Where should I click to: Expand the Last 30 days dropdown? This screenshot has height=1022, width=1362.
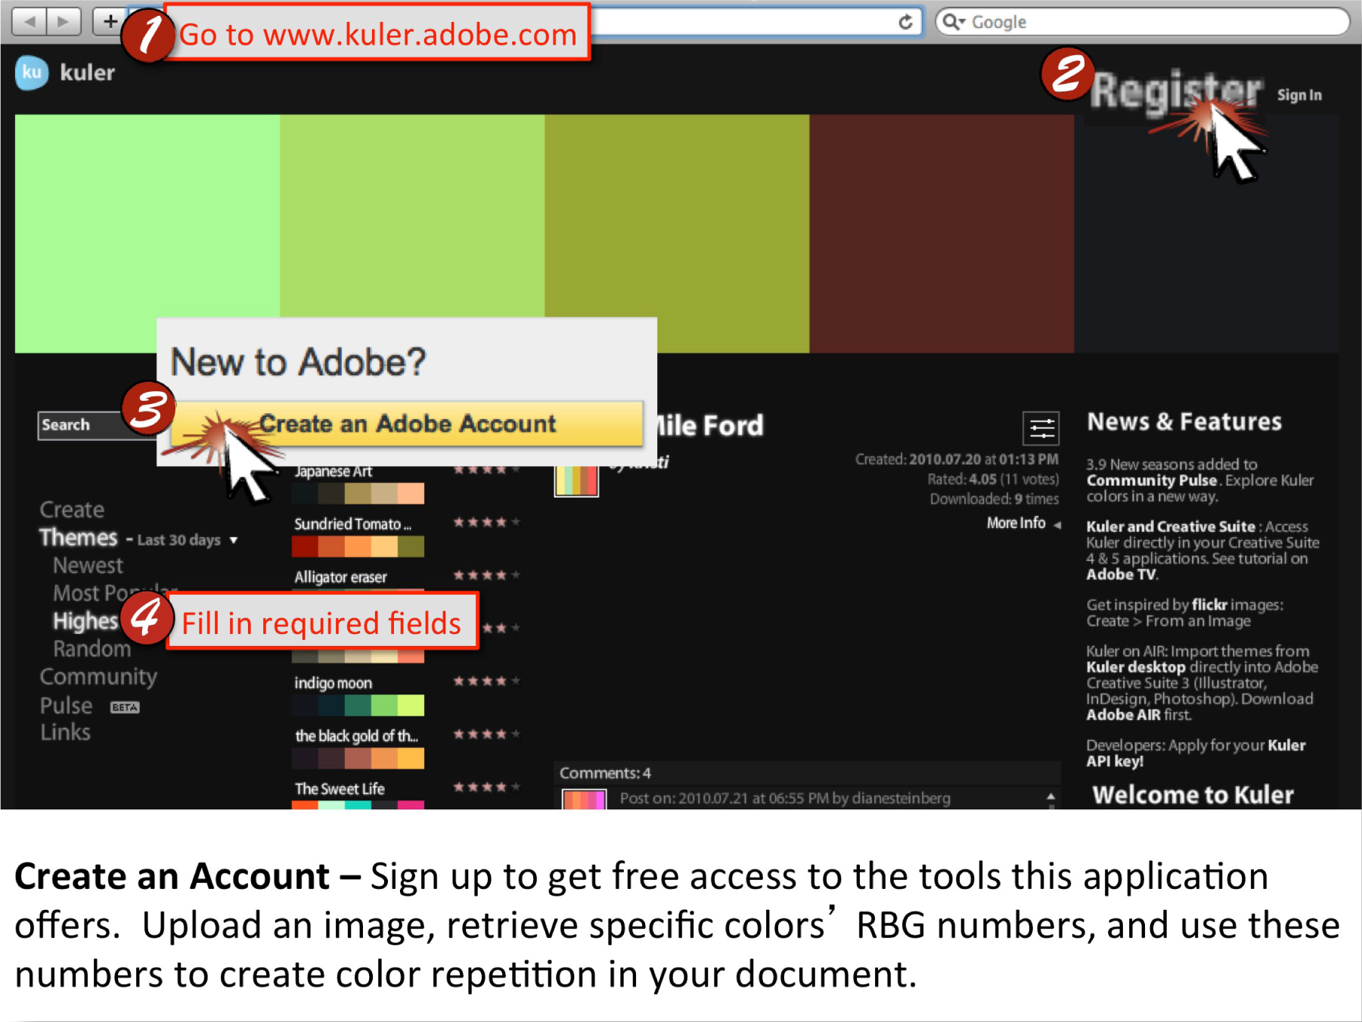tap(188, 540)
